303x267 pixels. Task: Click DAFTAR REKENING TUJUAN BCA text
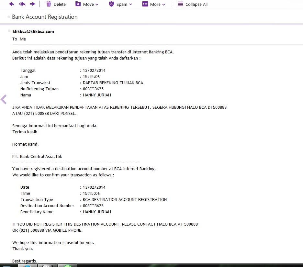113,83
